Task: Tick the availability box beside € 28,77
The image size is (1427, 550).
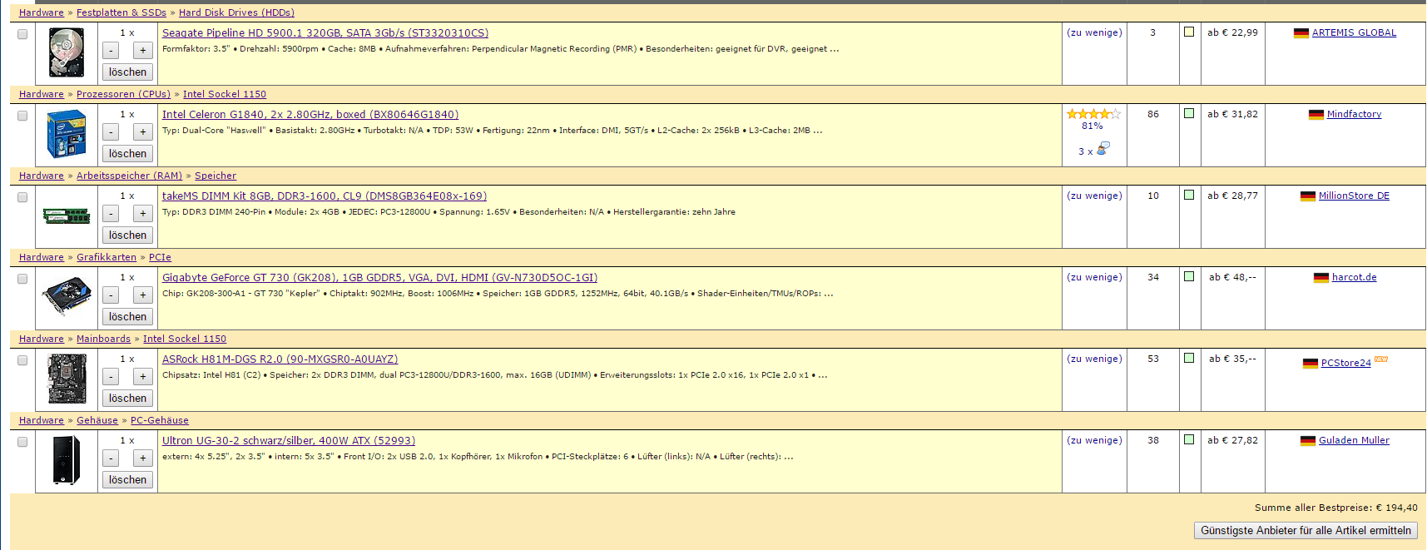Action: pyautogui.click(x=1190, y=195)
